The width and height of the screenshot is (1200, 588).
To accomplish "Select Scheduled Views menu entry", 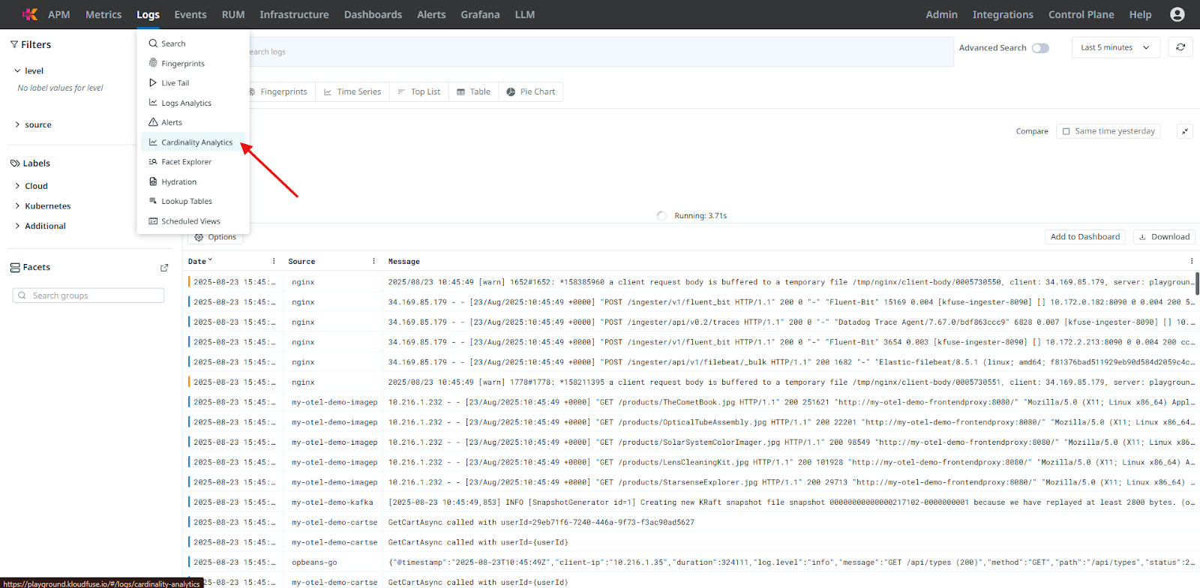I will [193, 221].
